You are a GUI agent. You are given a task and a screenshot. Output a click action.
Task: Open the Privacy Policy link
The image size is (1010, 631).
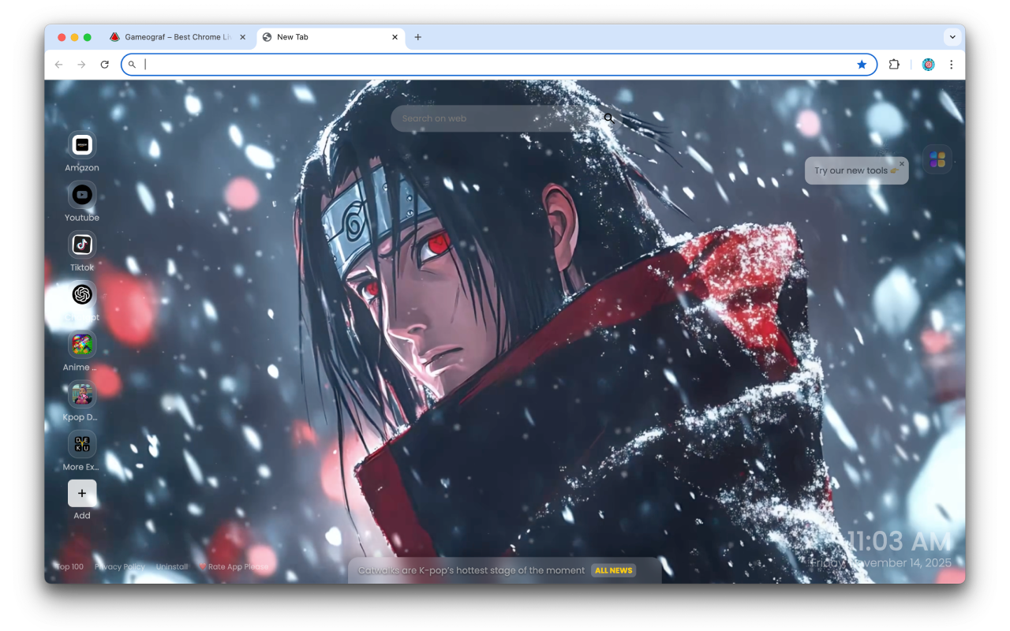[120, 566]
